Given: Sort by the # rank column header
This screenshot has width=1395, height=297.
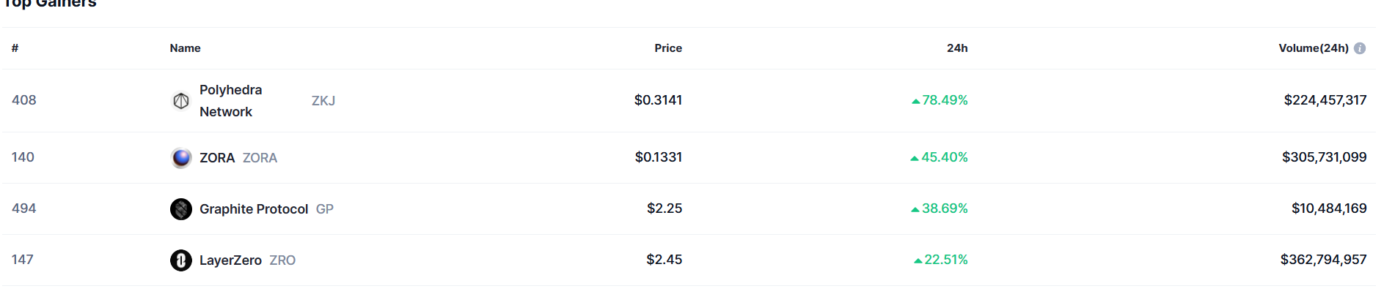Looking at the screenshot, I should [15, 48].
